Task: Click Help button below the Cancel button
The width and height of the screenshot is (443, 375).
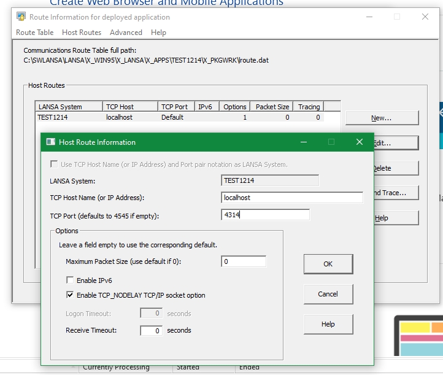Action: point(328,324)
